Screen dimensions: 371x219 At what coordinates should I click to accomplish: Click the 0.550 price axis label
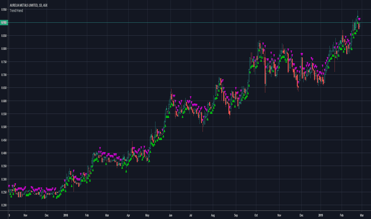coord(4,114)
